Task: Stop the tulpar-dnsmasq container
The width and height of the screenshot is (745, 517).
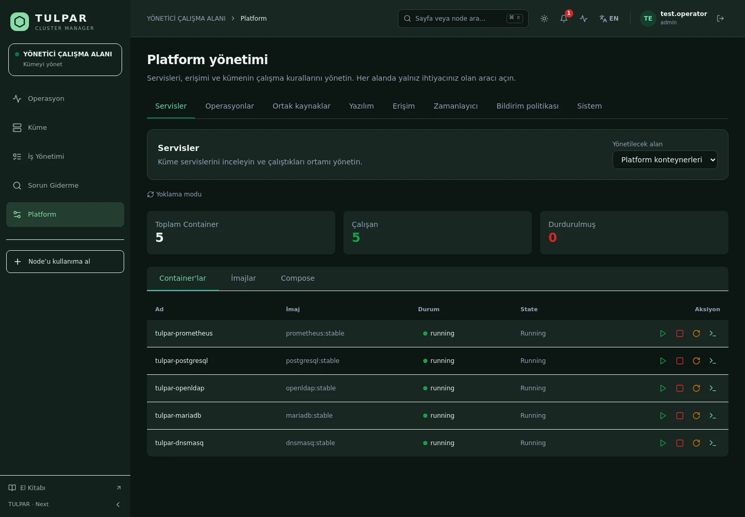Action: (x=680, y=443)
